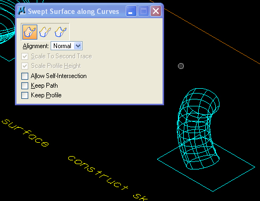260x201 pixels.
Task: Check the Keep Profile option
Action: [x=25, y=95]
